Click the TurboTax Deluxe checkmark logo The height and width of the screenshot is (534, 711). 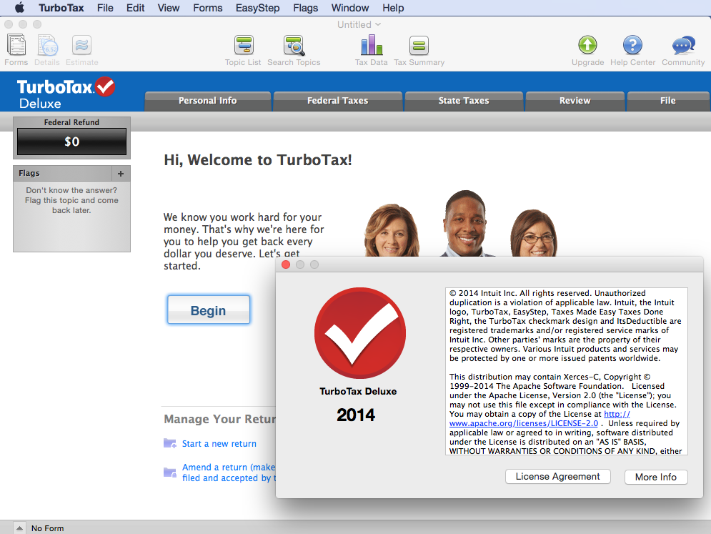(x=66, y=94)
